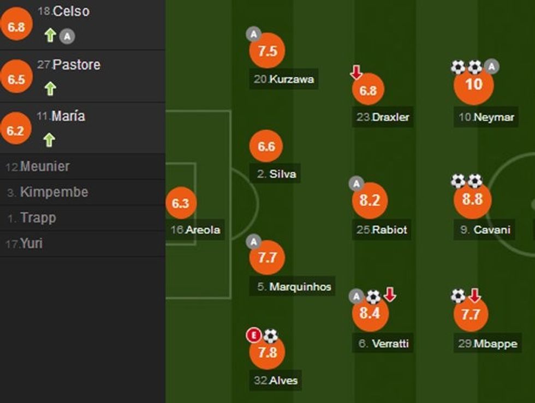The width and height of the screenshot is (535, 403).
Task: Click Draxler's red substituted-off arrow
Action: [x=356, y=72]
